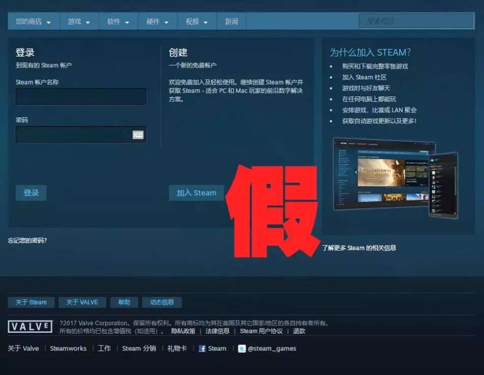
Task: Click the 加入 Steam 社区 bullet text
Action: [x=364, y=77]
